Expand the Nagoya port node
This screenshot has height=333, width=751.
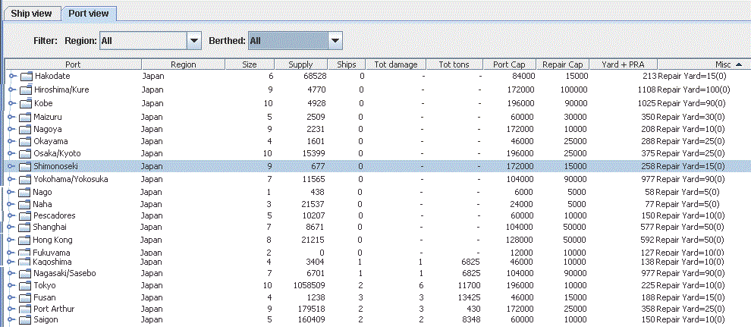[12, 129]
